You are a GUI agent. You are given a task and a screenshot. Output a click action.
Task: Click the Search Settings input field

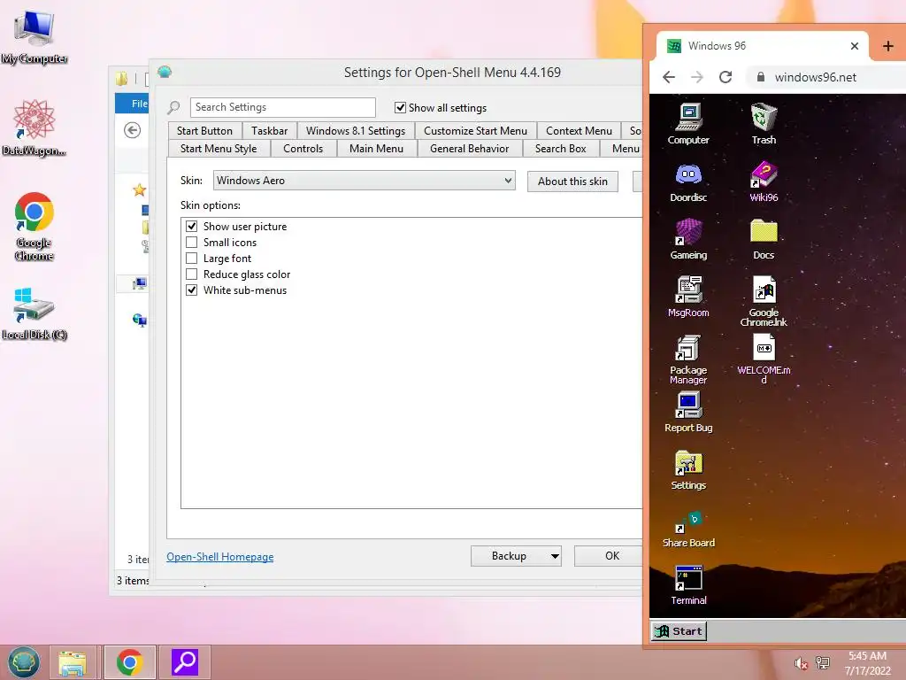click(282, 107)
